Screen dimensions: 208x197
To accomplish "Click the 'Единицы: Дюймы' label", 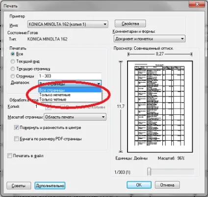I will point(131,158).
